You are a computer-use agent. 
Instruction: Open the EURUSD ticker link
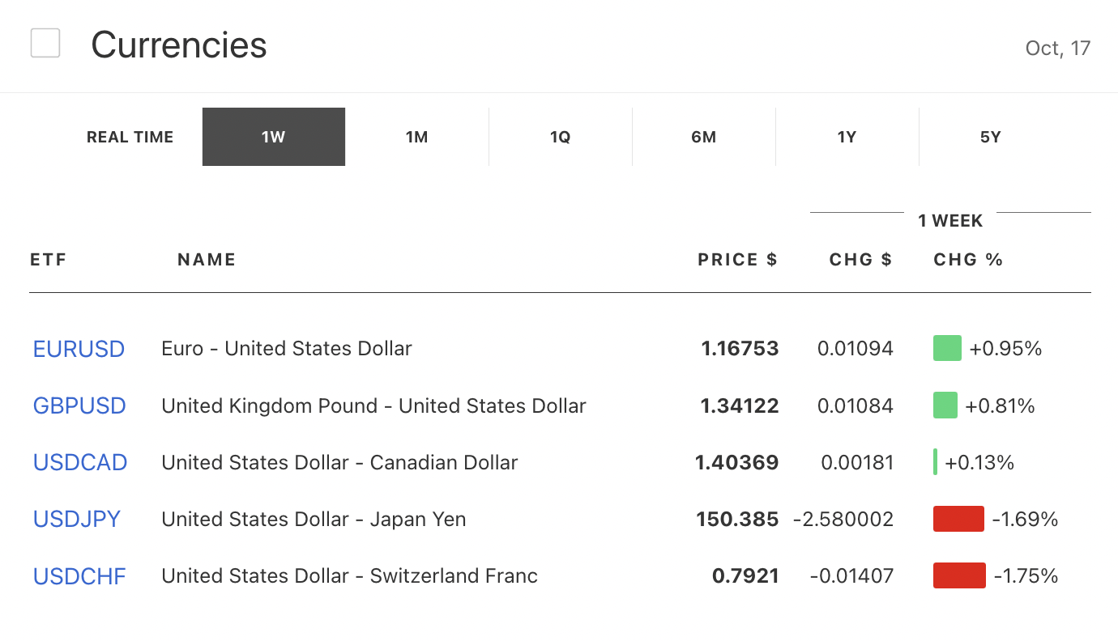point(79,349)
